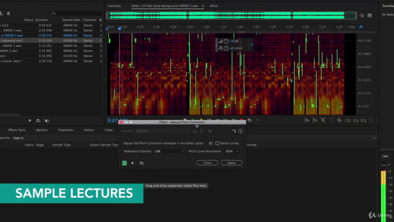Viewport: 394px width, 222px height.
Task: Open the Markers tab
Action: pos(42,130)
